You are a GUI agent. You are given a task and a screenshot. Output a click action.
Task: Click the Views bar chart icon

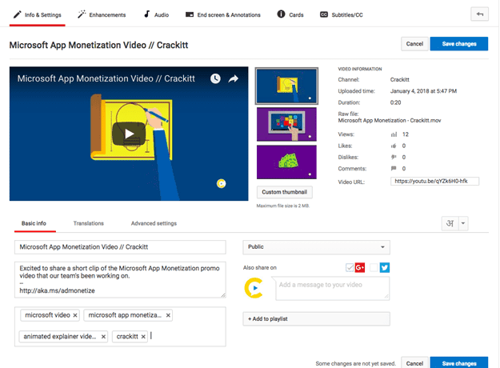tap(394, 134)
